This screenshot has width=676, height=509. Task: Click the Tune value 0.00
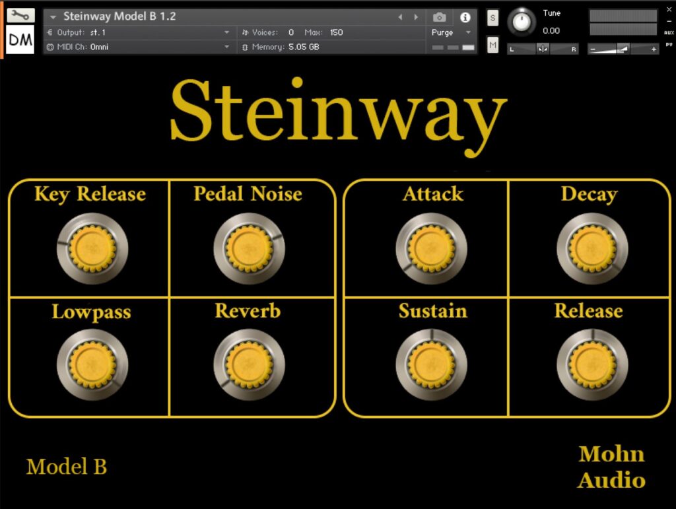[x=551, y=30]
